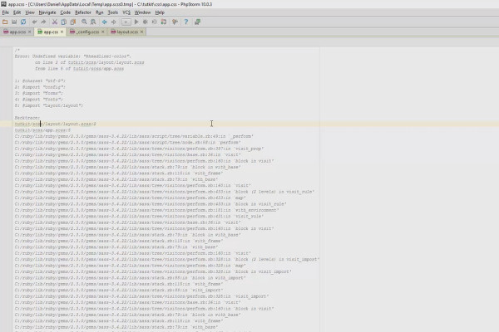
Task: Click the 'block (2 levels) in visit_rule' line
Action: tap(165, 192)
